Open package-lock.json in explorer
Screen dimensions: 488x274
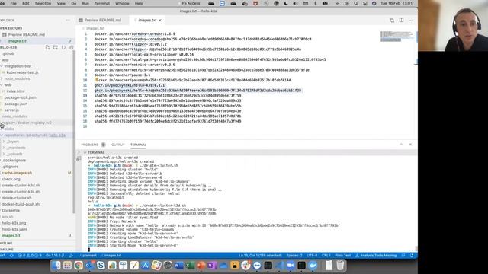[x=20, y=97]
